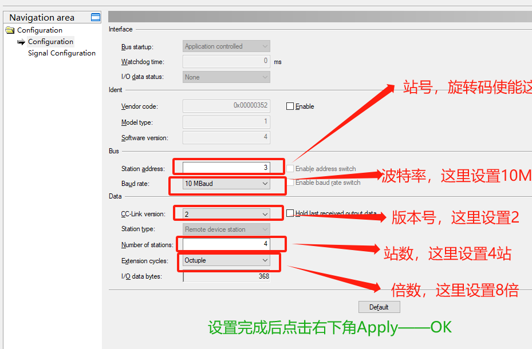The height and width of the screenshot is (349, 532).
Task: Open the Extension cycles dropdown
Action: pyautogui.click(x=226, y=260)
